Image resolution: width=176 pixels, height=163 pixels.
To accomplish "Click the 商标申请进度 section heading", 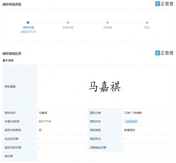I will (x=12, y=4).
